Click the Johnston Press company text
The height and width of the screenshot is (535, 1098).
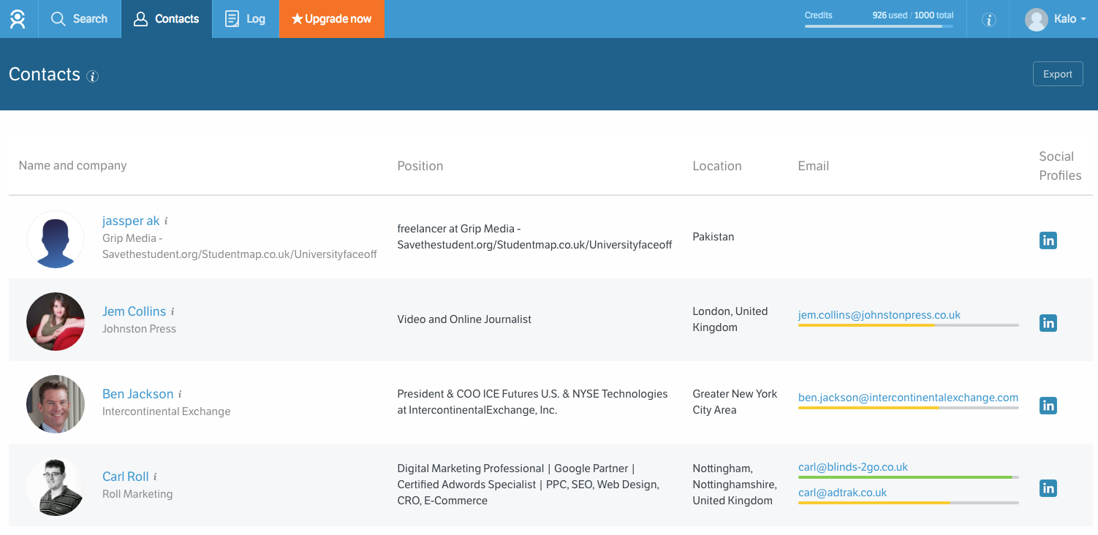click(x=139, y=329)
